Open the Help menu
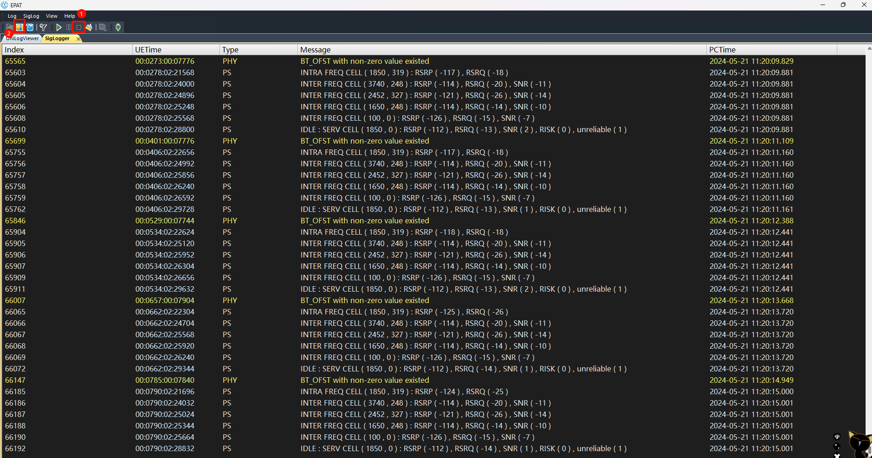 pyautogui.click(x=69, y=16)
